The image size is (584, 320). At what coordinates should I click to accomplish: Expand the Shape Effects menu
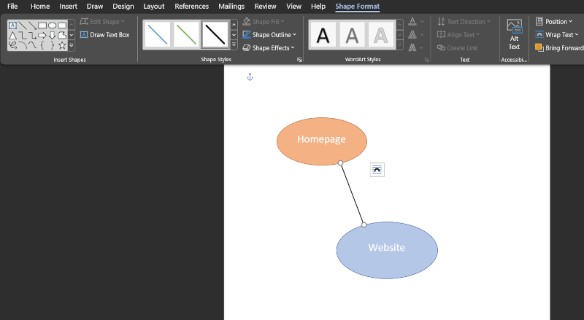coord(269,47)
